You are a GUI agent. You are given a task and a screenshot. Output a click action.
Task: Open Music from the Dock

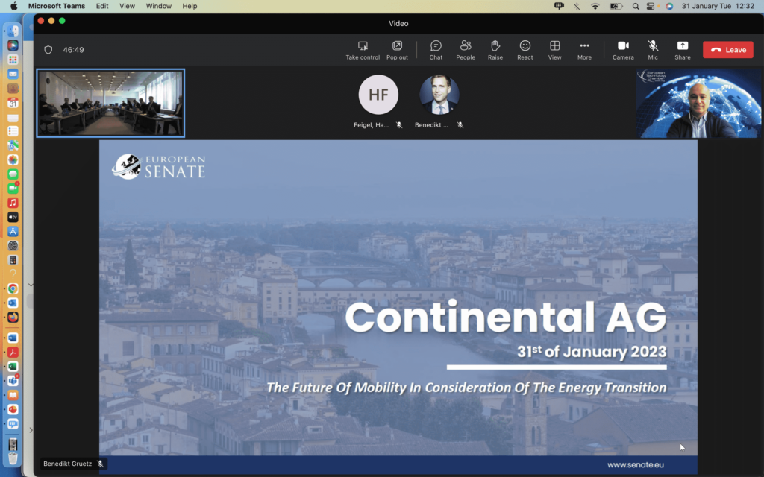(x=13, y=203)
